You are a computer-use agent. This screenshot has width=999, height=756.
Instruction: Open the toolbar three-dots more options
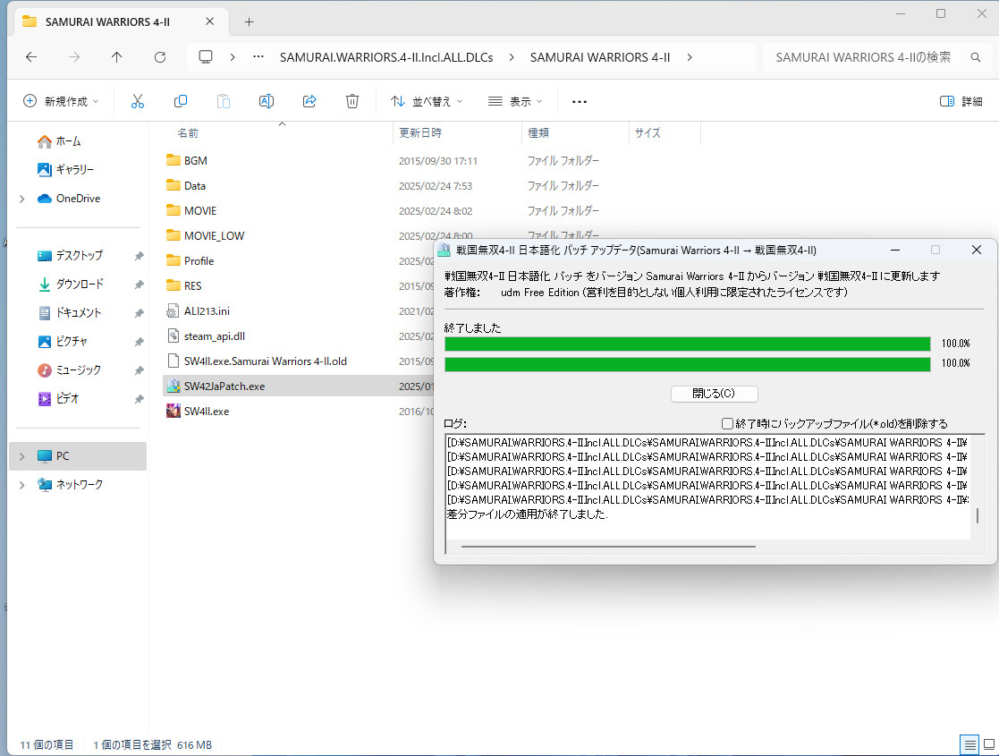point(580,101)
